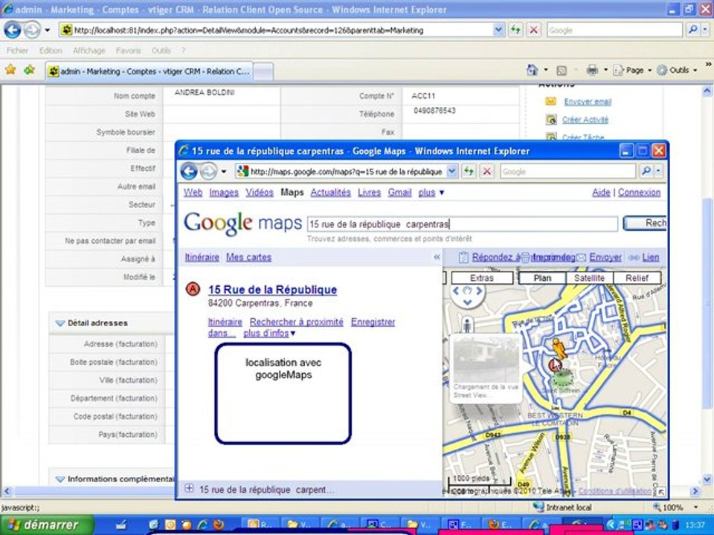Stop loading in main IE window

point(534,30)
